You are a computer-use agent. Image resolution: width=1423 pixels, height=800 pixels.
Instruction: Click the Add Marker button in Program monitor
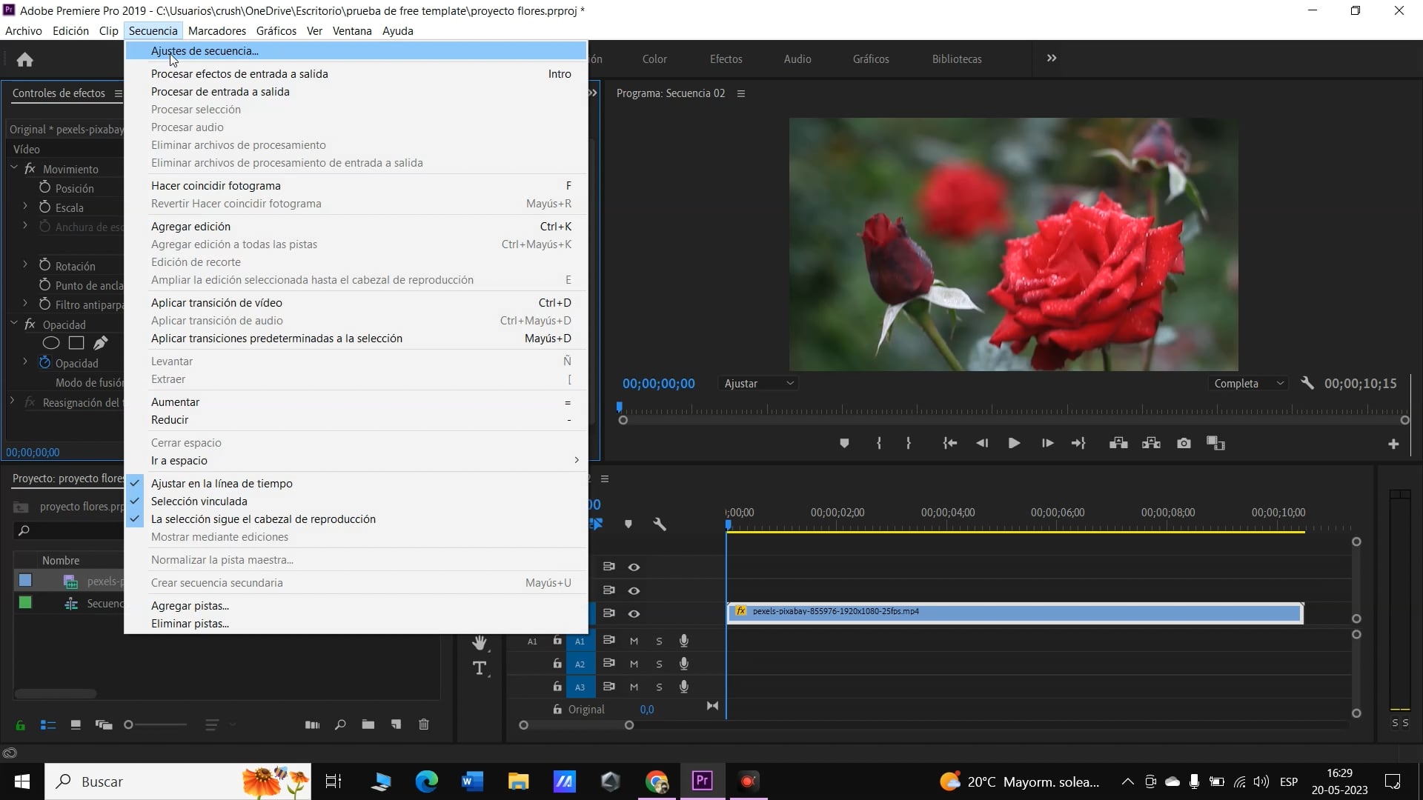tap(844, 443)
